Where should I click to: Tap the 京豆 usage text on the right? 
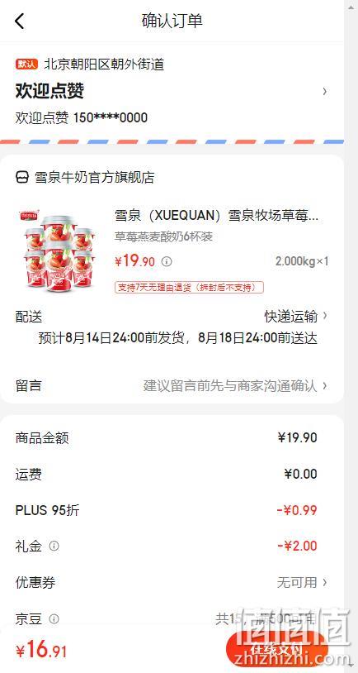click(266, 619)
